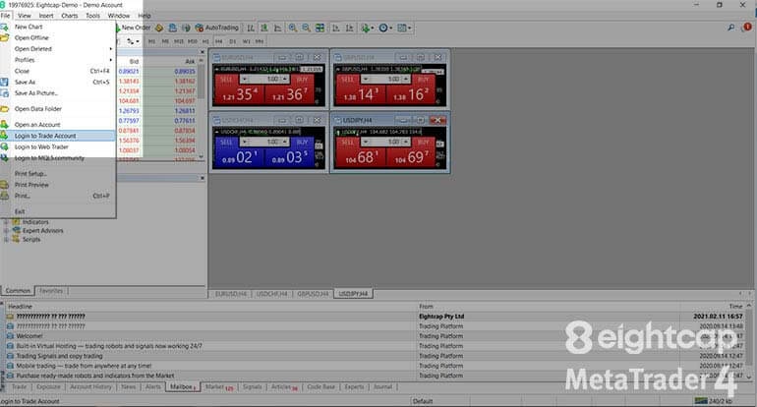Screen dimensions: 757x407
Task: Click the Open Data Folder icon
Action: pyautogui.click(x=4, y=109)
